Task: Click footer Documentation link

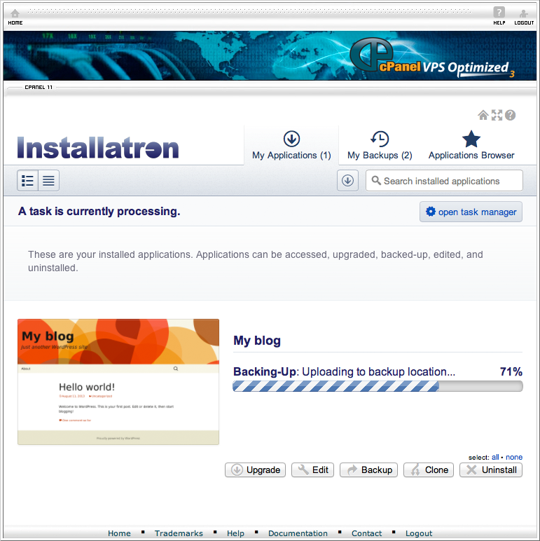Action: click(298, 533)
